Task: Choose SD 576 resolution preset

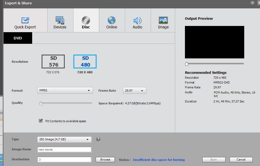Action: pos(53,61)
